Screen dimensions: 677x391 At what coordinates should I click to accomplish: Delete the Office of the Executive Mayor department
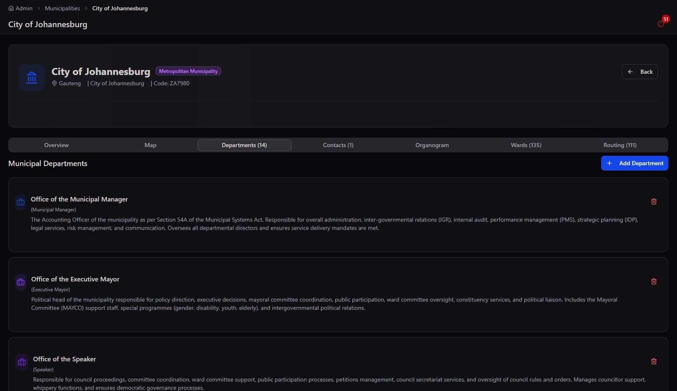[x=654, y=281]
